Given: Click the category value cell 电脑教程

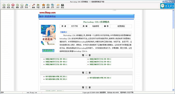Looking at the screenshot, I should 96,26.
